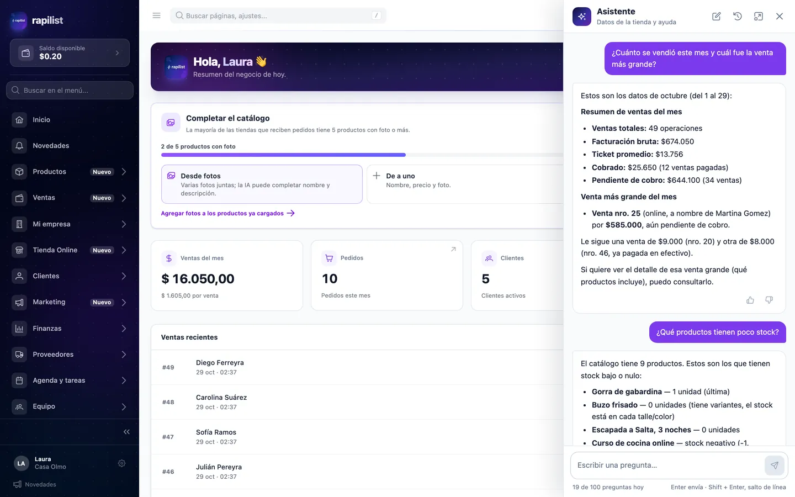Toggle the sidebar with the hamburger menu icon

coord(157,15)
